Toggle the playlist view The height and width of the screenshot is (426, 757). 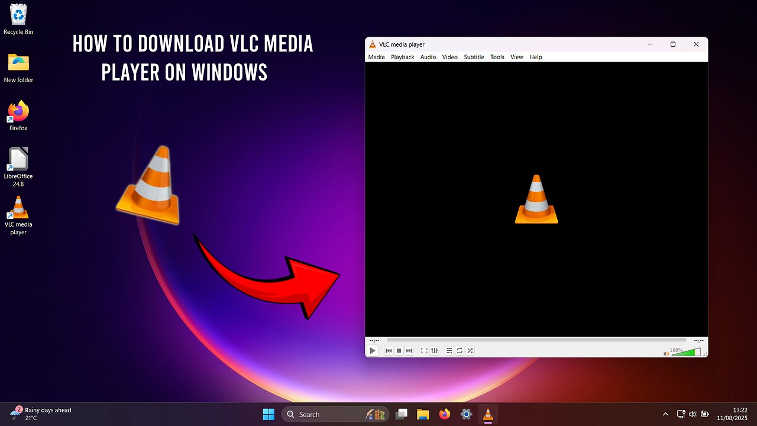[x=449, y=351]
